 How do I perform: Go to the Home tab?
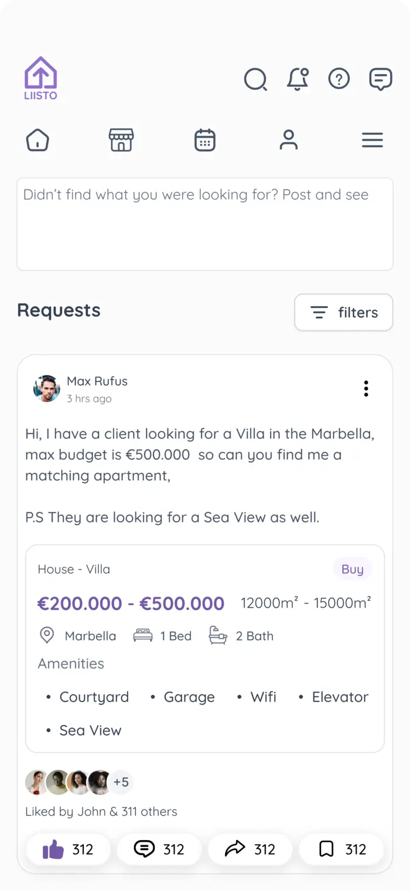pos(37,140)
